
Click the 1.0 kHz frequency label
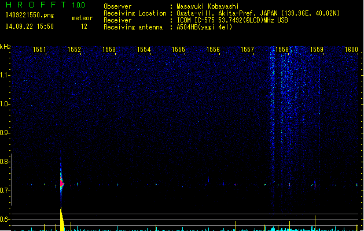(5, 104)
